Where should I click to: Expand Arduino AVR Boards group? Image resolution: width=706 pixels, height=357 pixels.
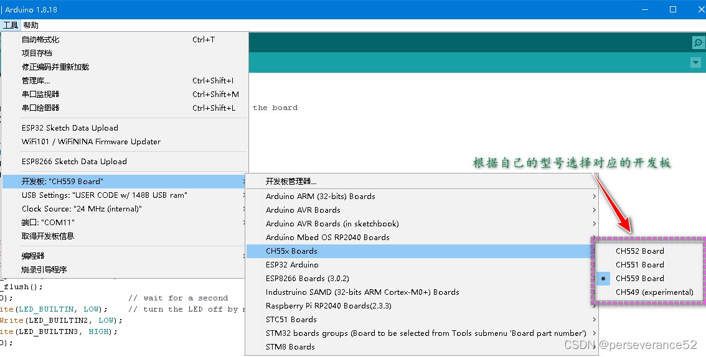coord(422,210)
